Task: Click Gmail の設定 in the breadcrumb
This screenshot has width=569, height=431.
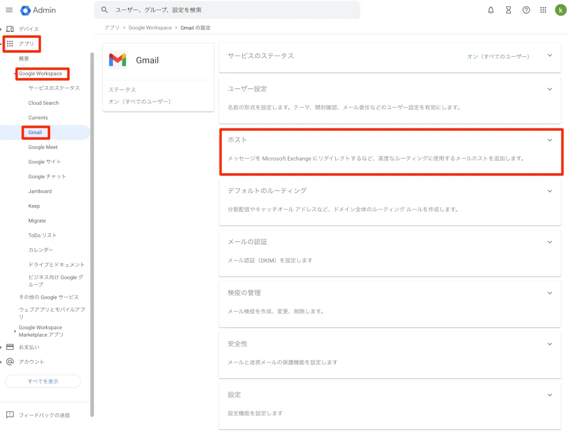Action: (x=196, y=28)
